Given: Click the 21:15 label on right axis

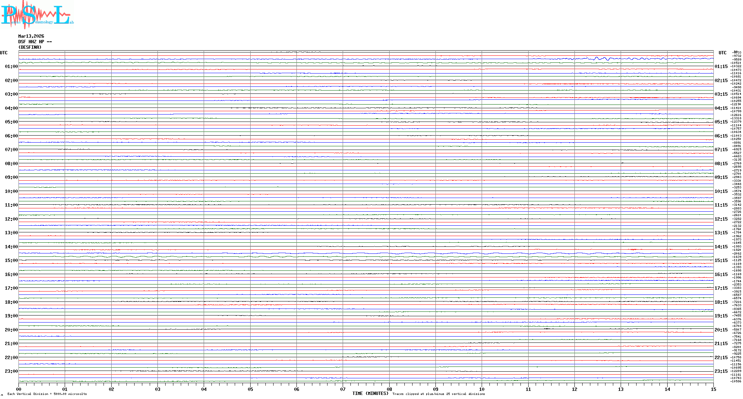Looking at the screenshot, I should [721, 344].
